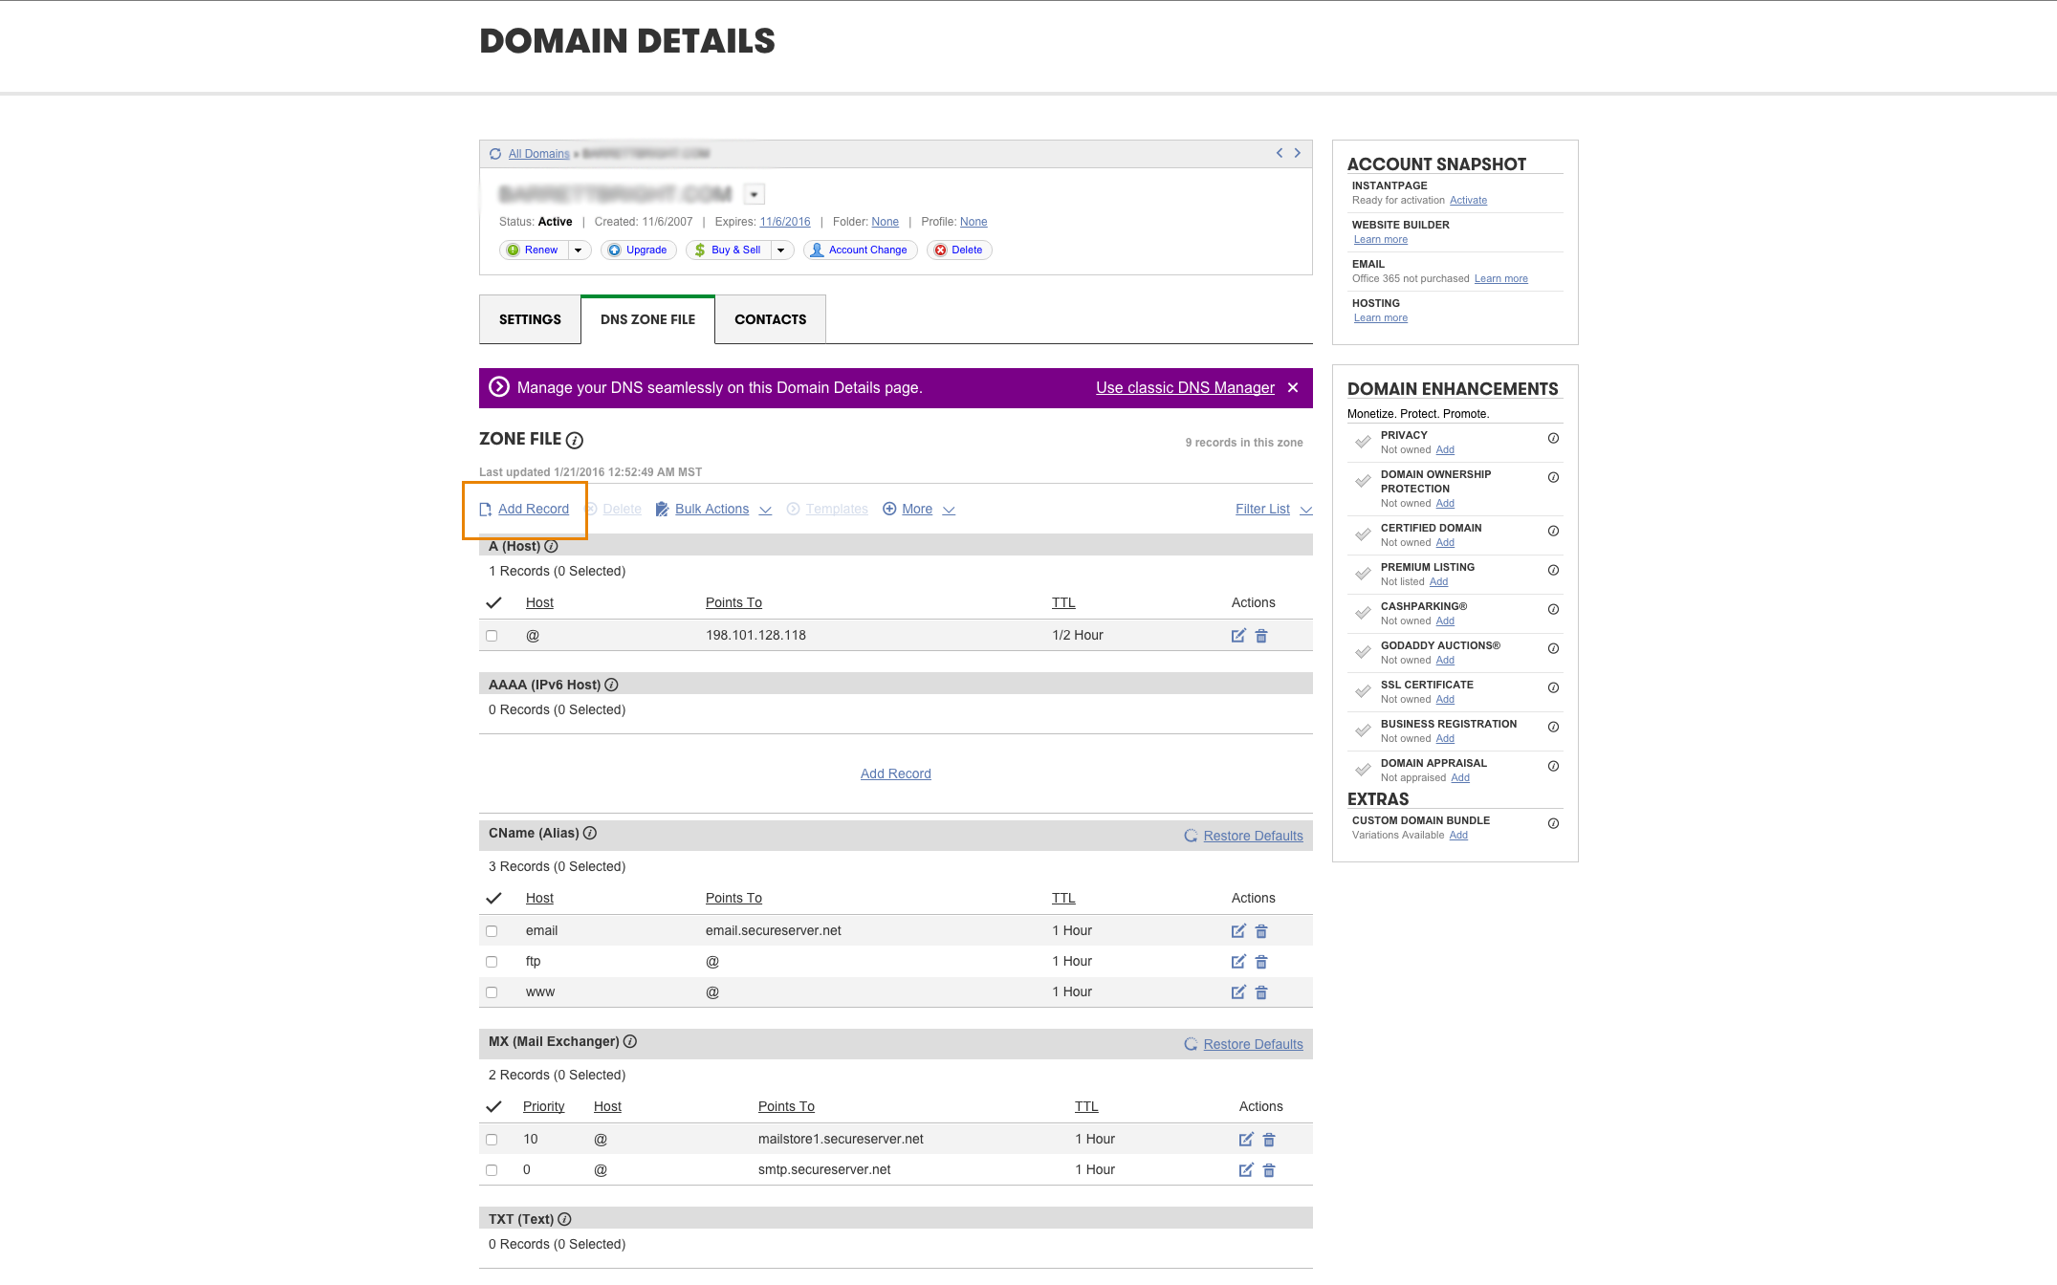Screen dimensions: 2057x1285
Task: Sort MX records by Priority column
Action: pyautogui.click(x=543, y=1106)
